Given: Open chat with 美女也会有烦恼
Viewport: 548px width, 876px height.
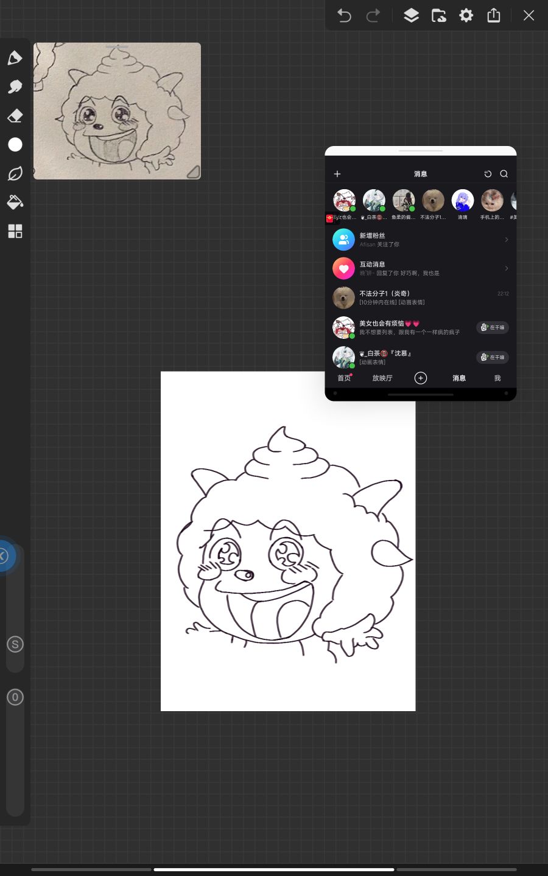Looking at the screenshot, I should pyautogui.click(x=421, y=327).
